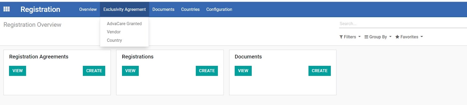Create a new Registration Agreement
This screenshot has width=467, height=105.
click(x=94, y=71)
